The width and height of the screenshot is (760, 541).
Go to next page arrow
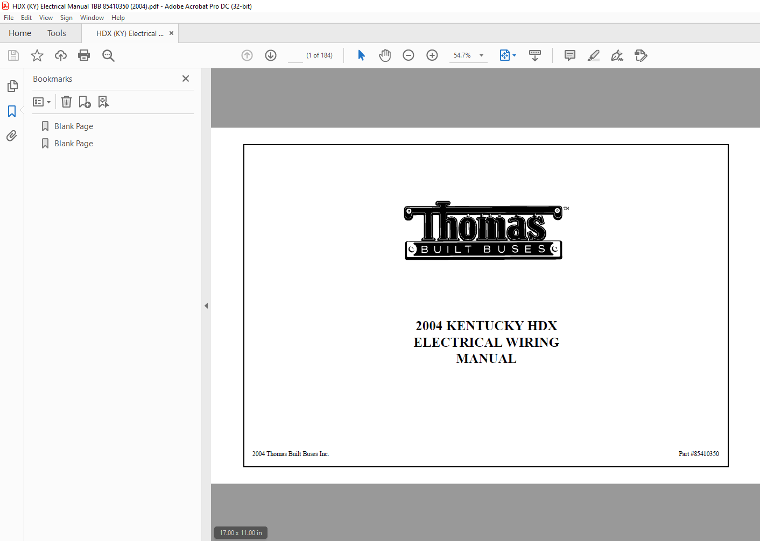(x=271, y=55)
